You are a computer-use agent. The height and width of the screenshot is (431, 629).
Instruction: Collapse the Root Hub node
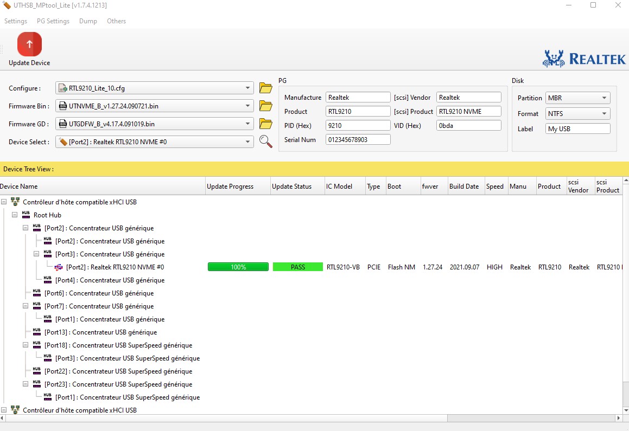pos(15,215)
